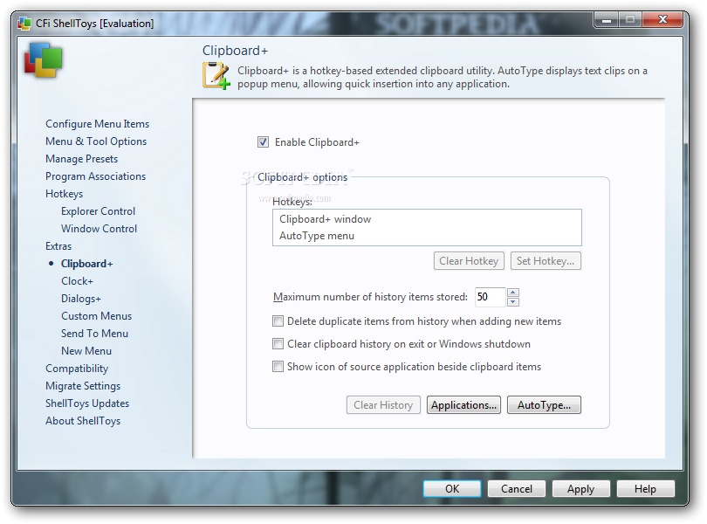Close the ShellToys window
The image size is (707, 524).
coord(662,20)
